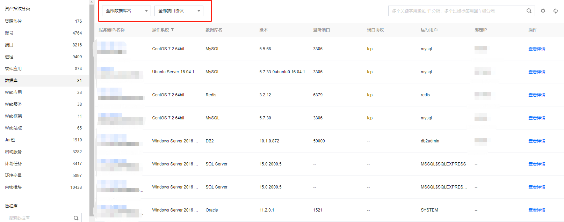Open 查看详情 for the Oracle database
The width and height of the screenshot is (564, 222).
536,210
